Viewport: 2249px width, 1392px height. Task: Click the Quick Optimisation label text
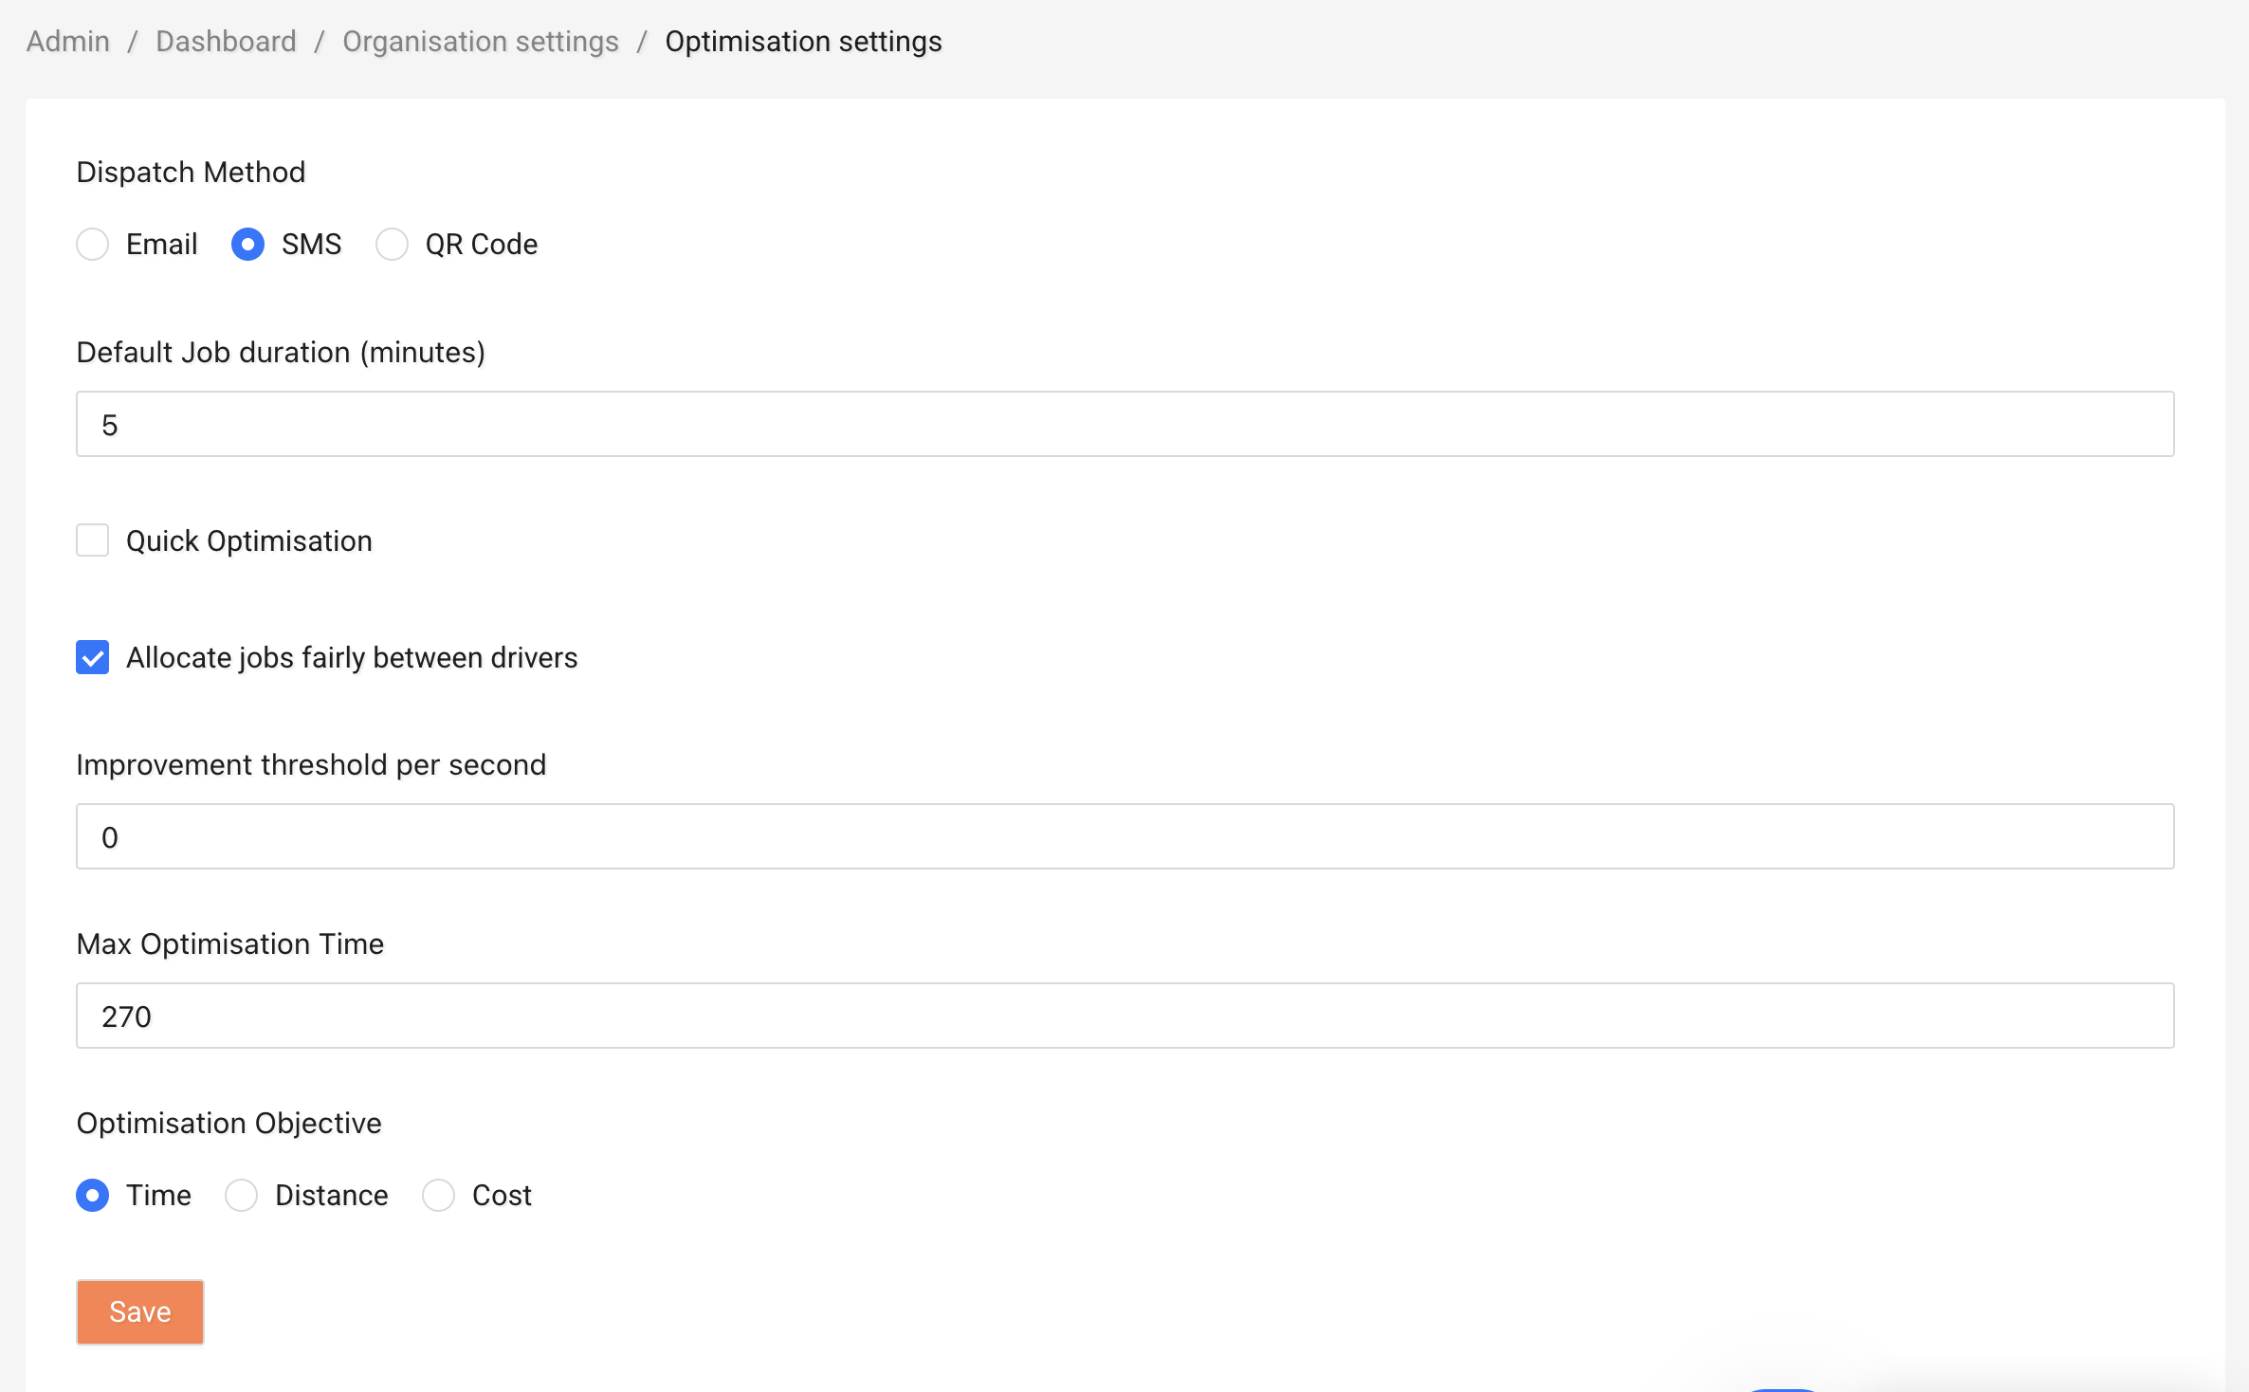248,540
